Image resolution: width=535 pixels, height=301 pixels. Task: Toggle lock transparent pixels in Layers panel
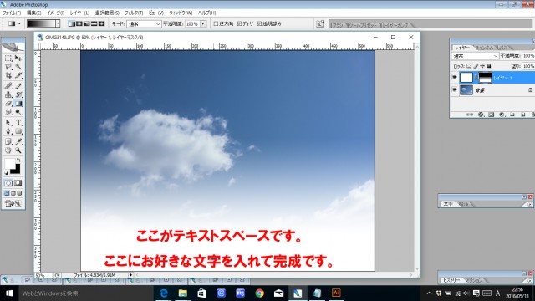pos(469,66)
